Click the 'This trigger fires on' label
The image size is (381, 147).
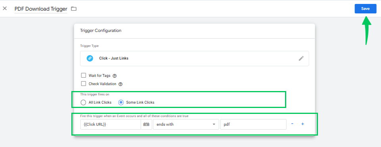click(95, 94)
